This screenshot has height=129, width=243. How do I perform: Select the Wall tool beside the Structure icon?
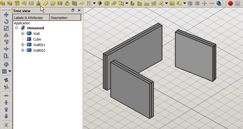[x=10, y=3]
